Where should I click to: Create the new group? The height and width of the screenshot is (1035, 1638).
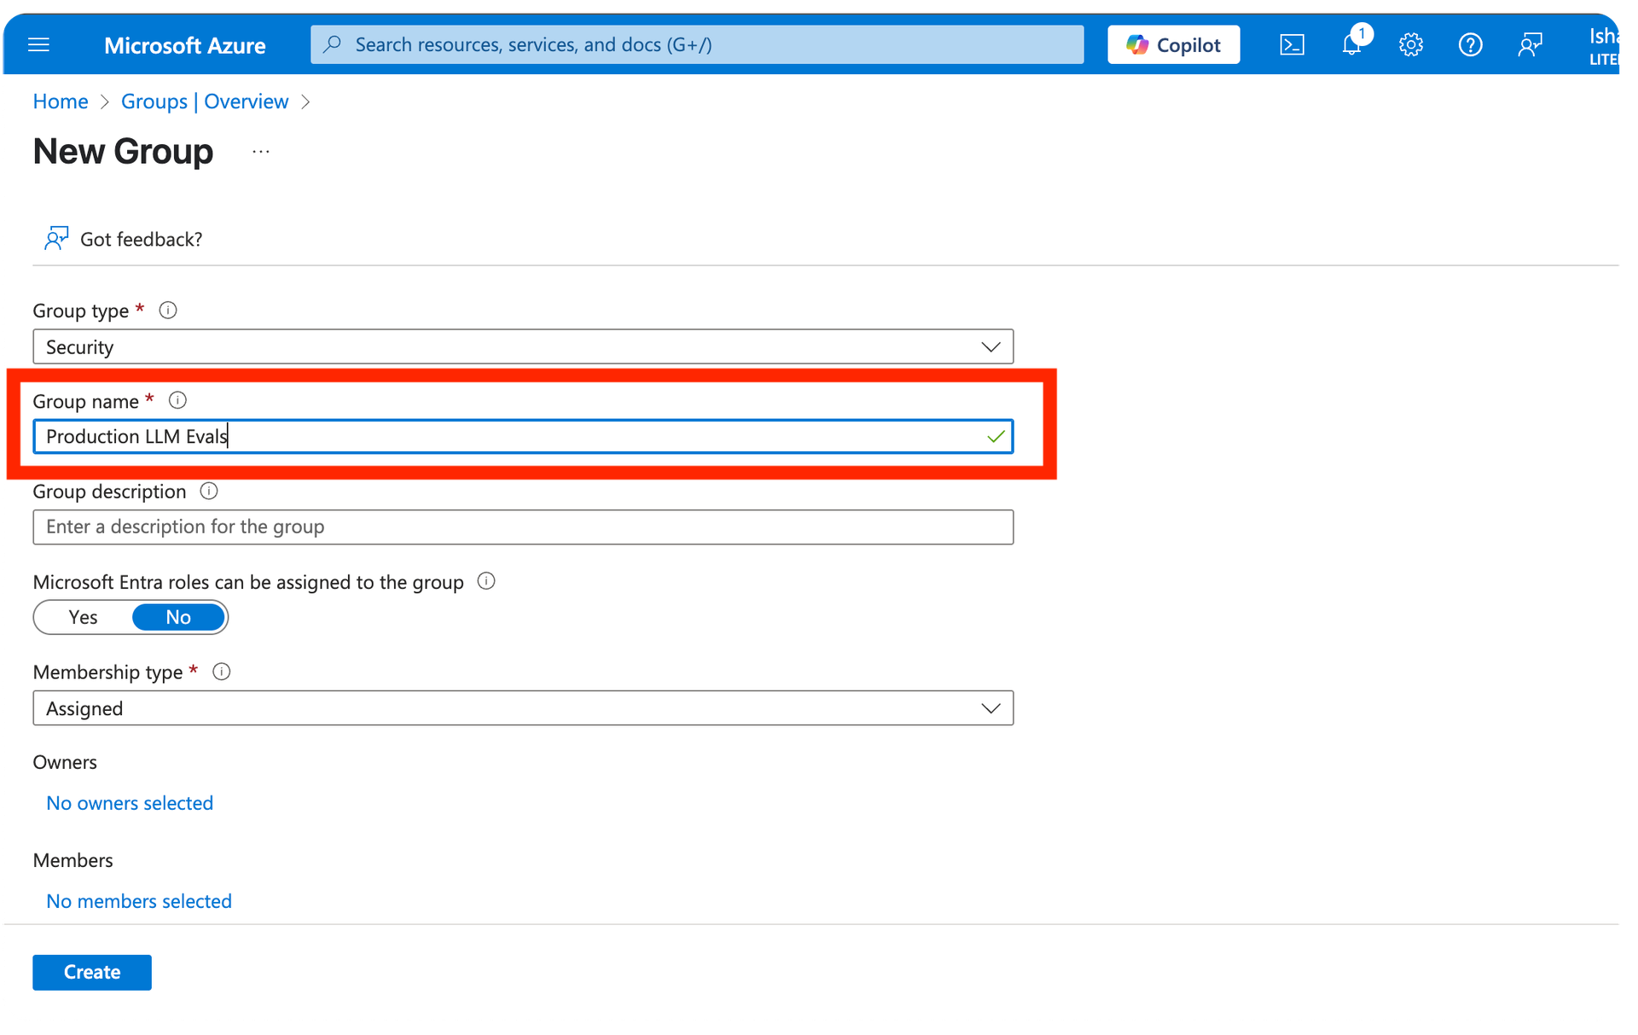coord(91,972)
